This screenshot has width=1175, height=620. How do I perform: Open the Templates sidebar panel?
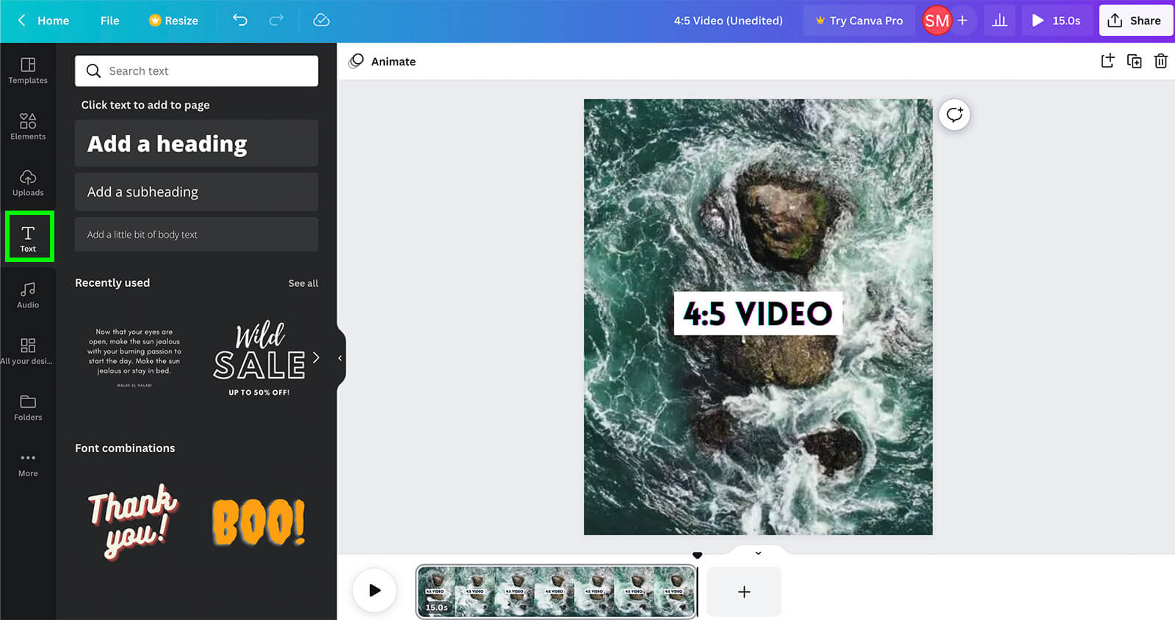click(x=28, y=70)
